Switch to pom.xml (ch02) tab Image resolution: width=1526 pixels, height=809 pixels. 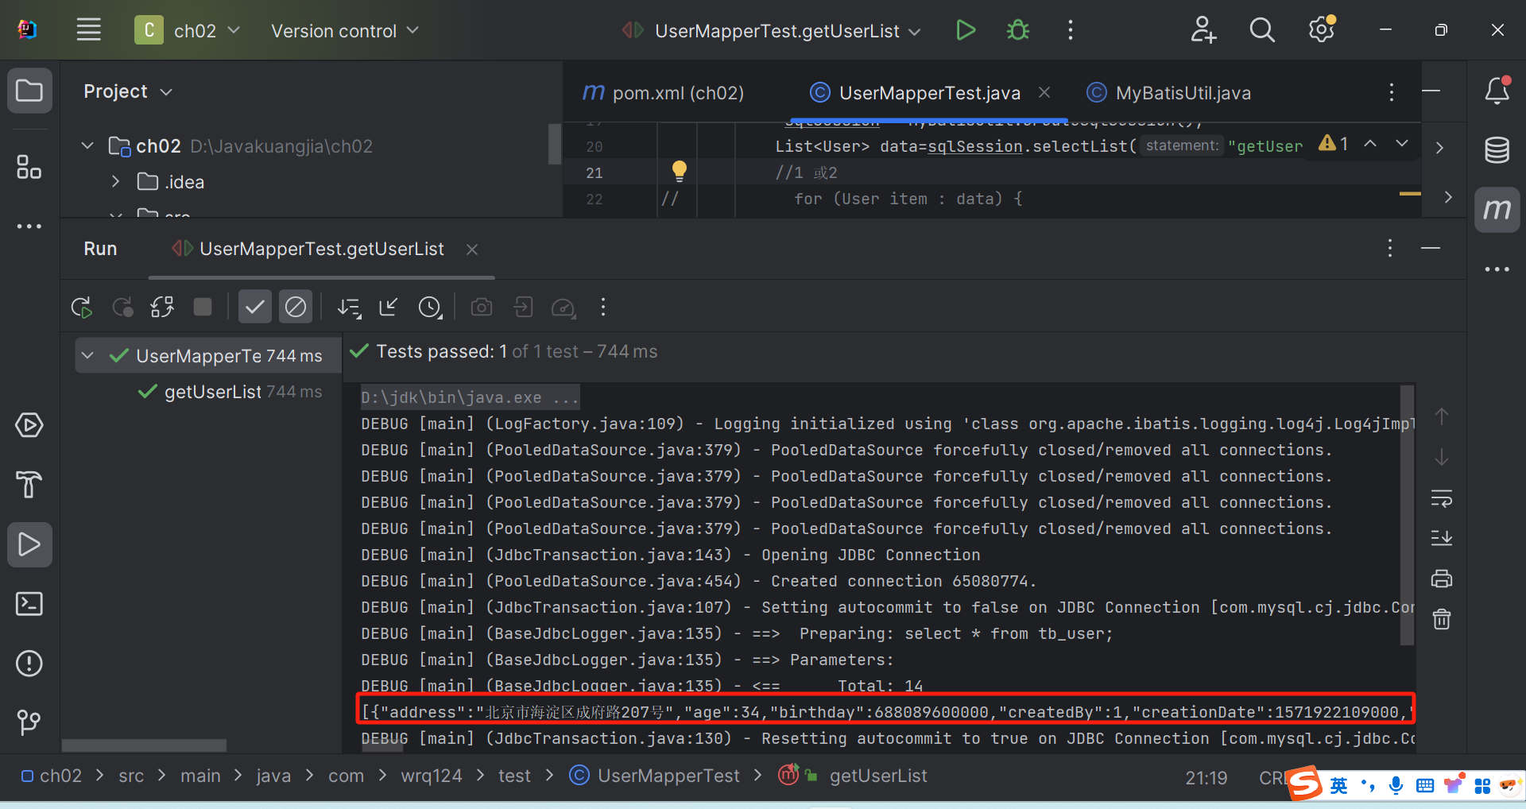click(664, 93)
